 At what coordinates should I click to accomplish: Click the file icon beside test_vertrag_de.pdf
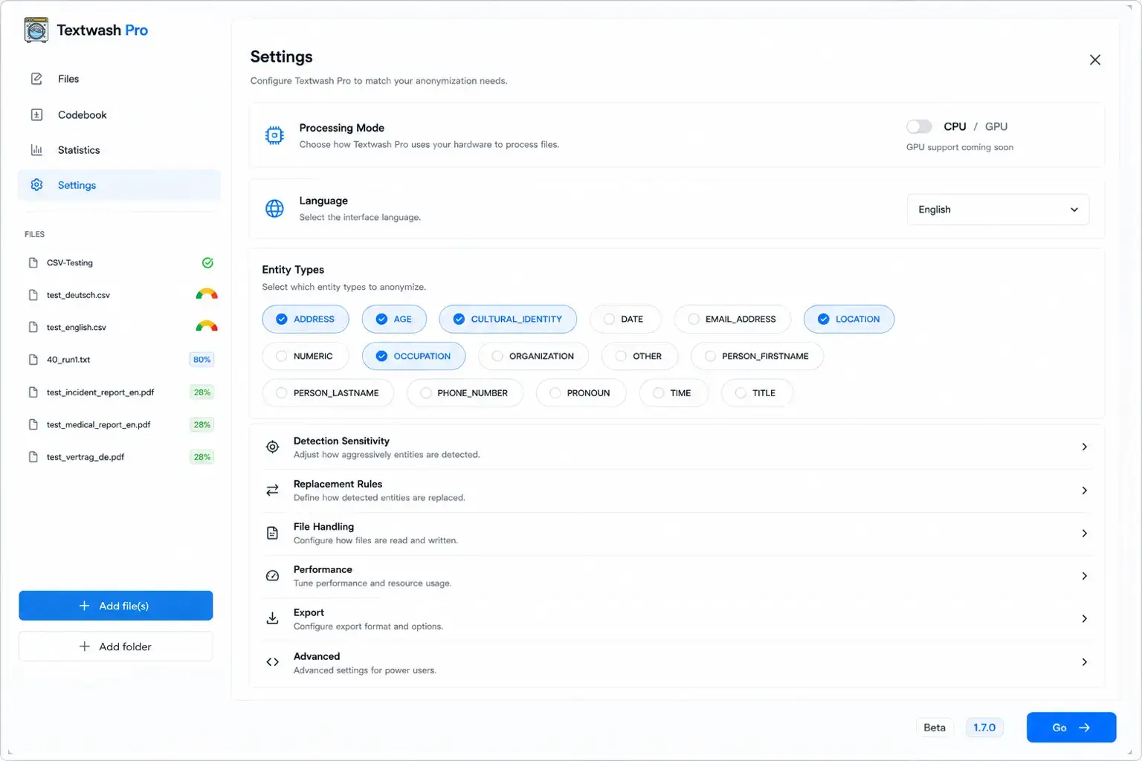(x=33, y=457)
